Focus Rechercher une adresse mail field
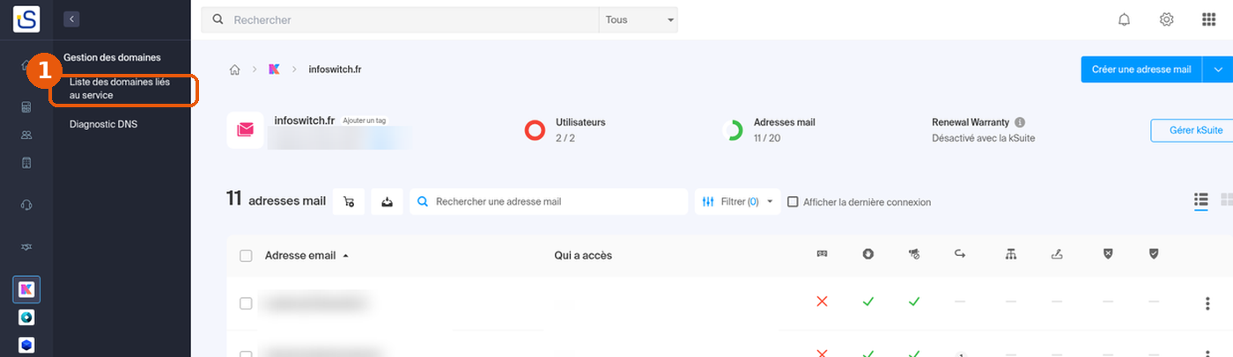Image resolution: width=1233 pixels, height=357 pixels. click(550, 201)
